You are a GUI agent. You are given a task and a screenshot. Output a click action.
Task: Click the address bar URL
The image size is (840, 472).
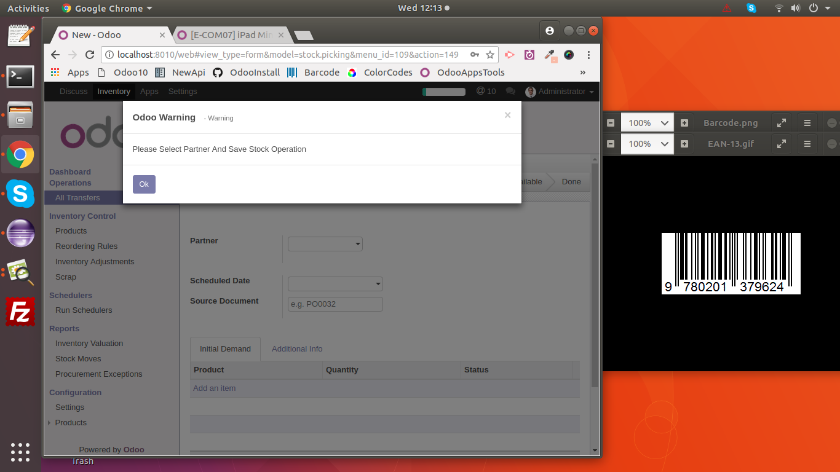288,55
